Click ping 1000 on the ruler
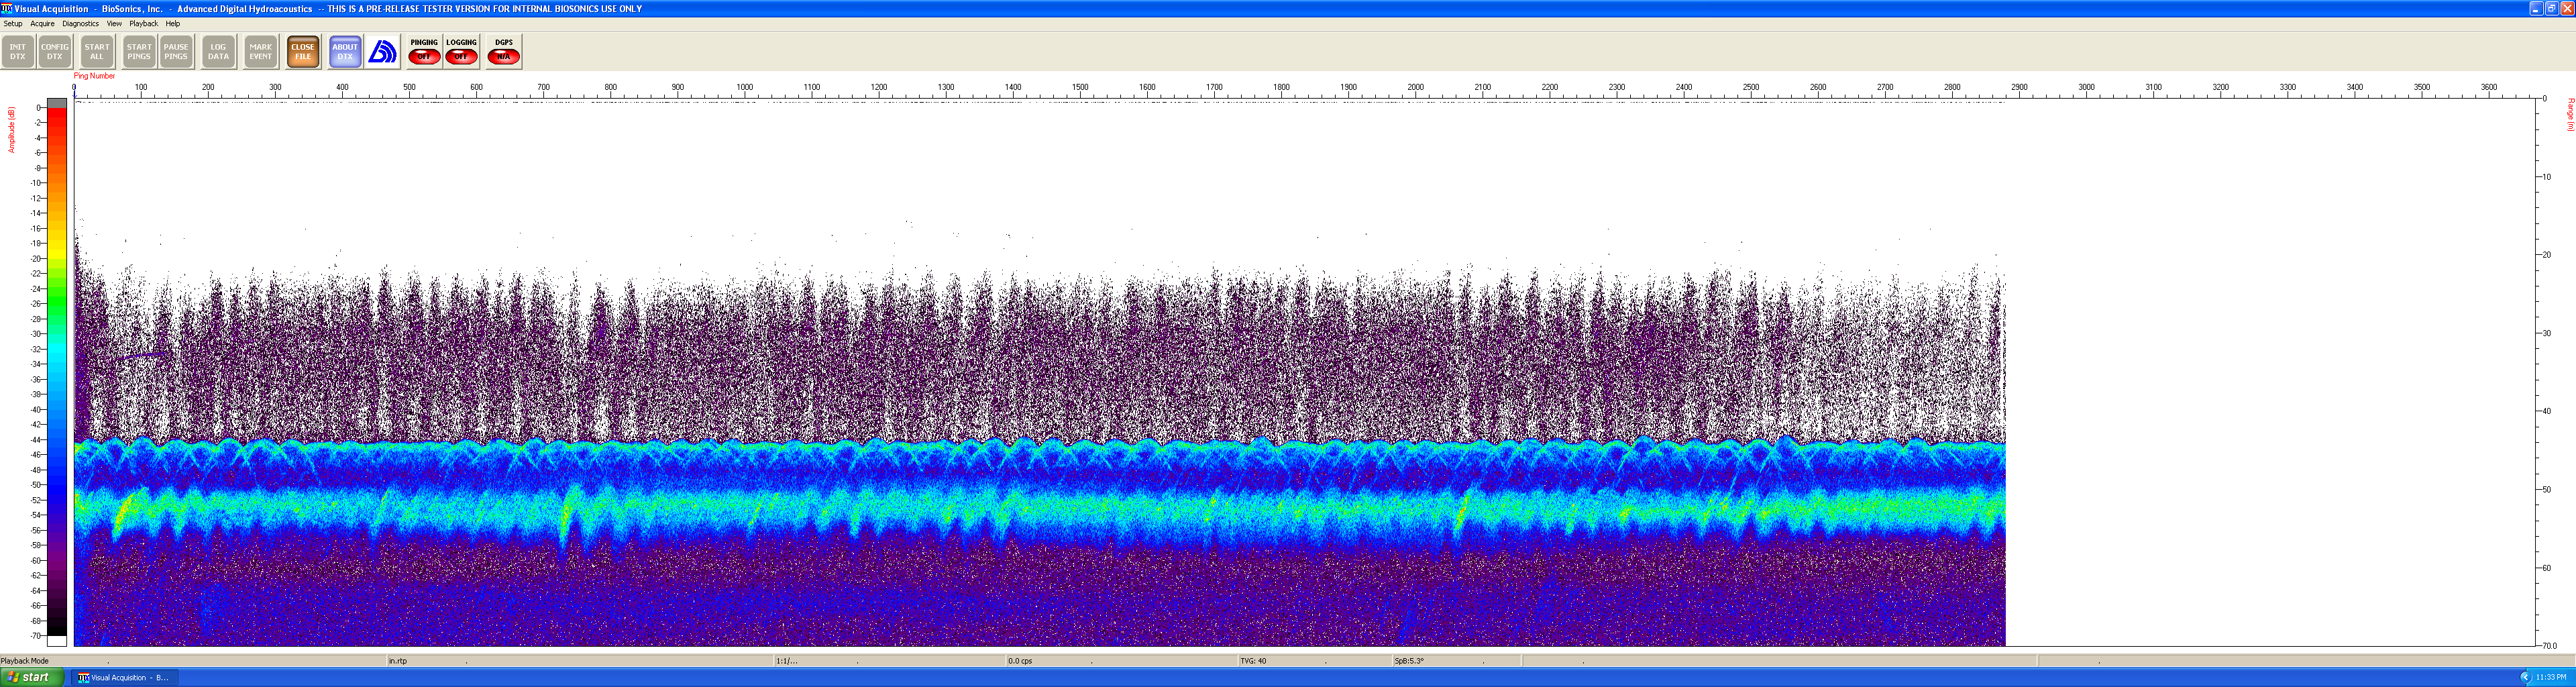The width and height of the screenshot is (2576, 687). [744, 88]
